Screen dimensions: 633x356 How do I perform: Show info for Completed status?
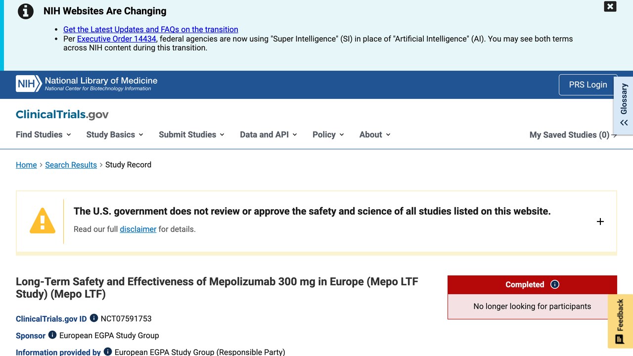coord(555,284)
